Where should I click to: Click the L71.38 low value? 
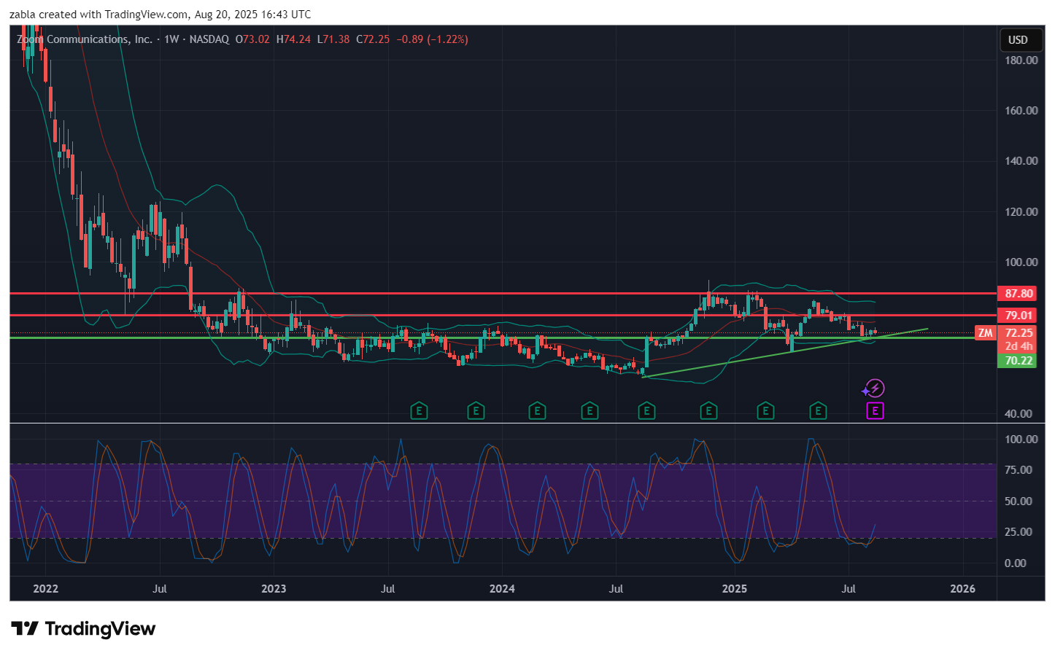point(333,39)
